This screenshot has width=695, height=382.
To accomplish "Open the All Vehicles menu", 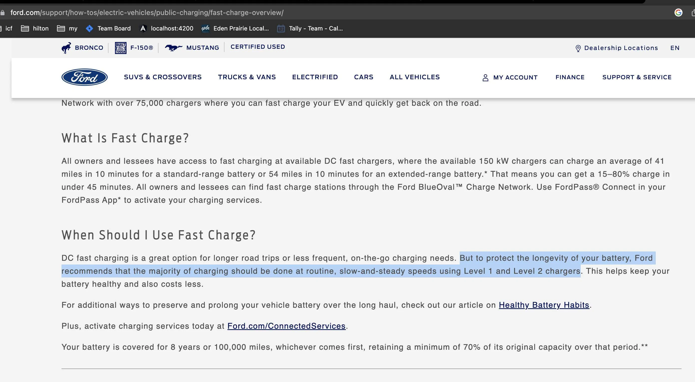I will [x=415, y=77].
